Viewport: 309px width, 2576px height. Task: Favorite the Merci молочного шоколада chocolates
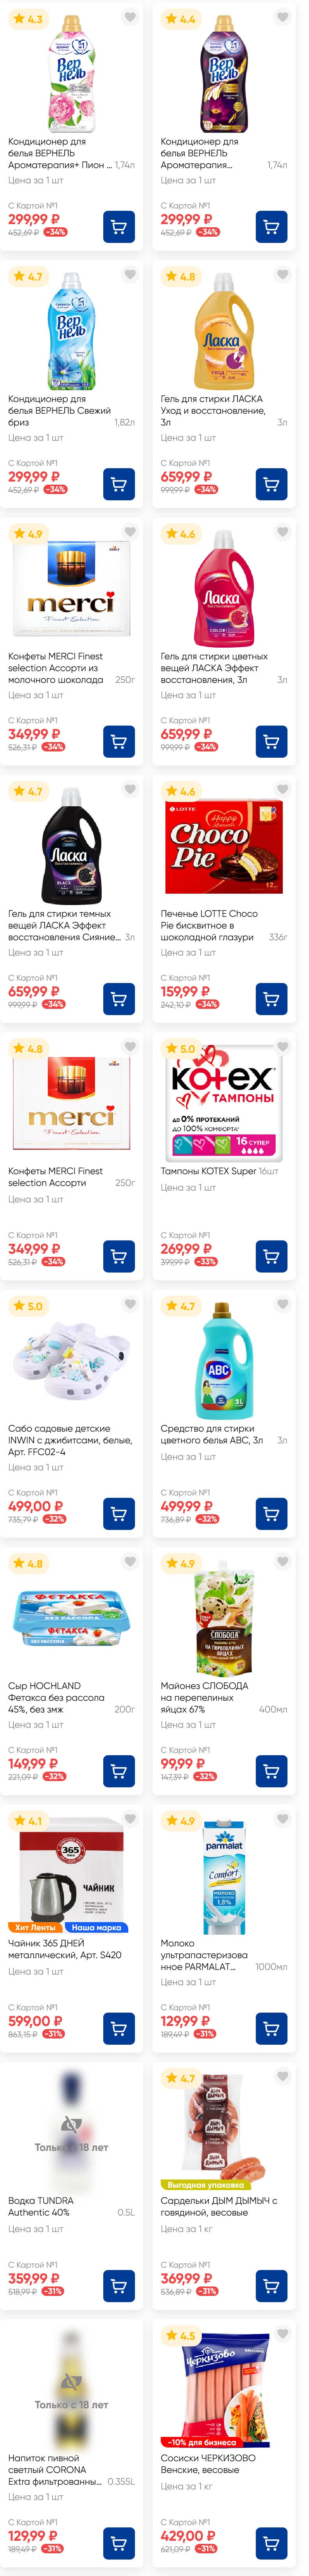[129, 532]
